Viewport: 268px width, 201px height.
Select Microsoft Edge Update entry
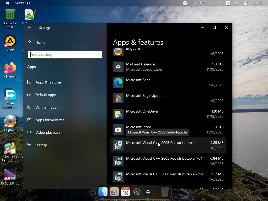point(168,98)
